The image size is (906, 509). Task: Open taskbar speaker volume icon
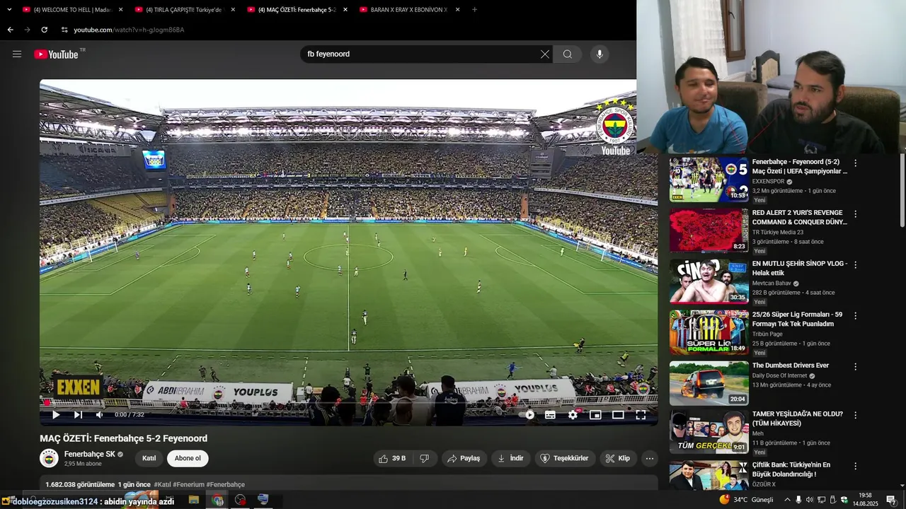pos(810,500)
